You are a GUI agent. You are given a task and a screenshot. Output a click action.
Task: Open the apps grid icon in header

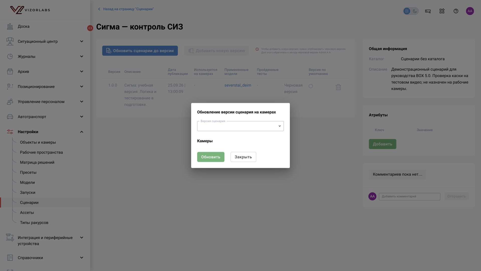coord(442,11)
